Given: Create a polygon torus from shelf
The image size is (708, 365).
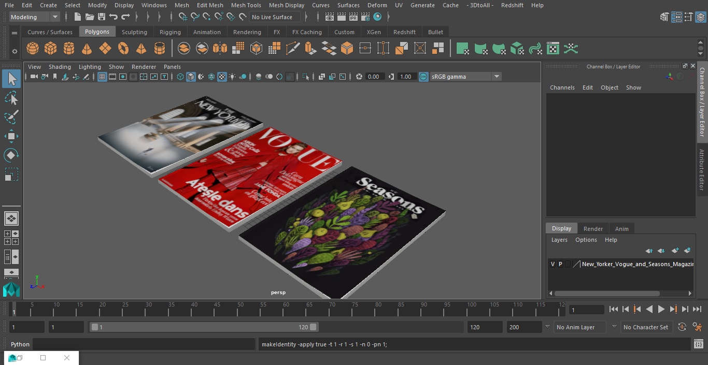Looking at the screenshot, I should point(123,49).
